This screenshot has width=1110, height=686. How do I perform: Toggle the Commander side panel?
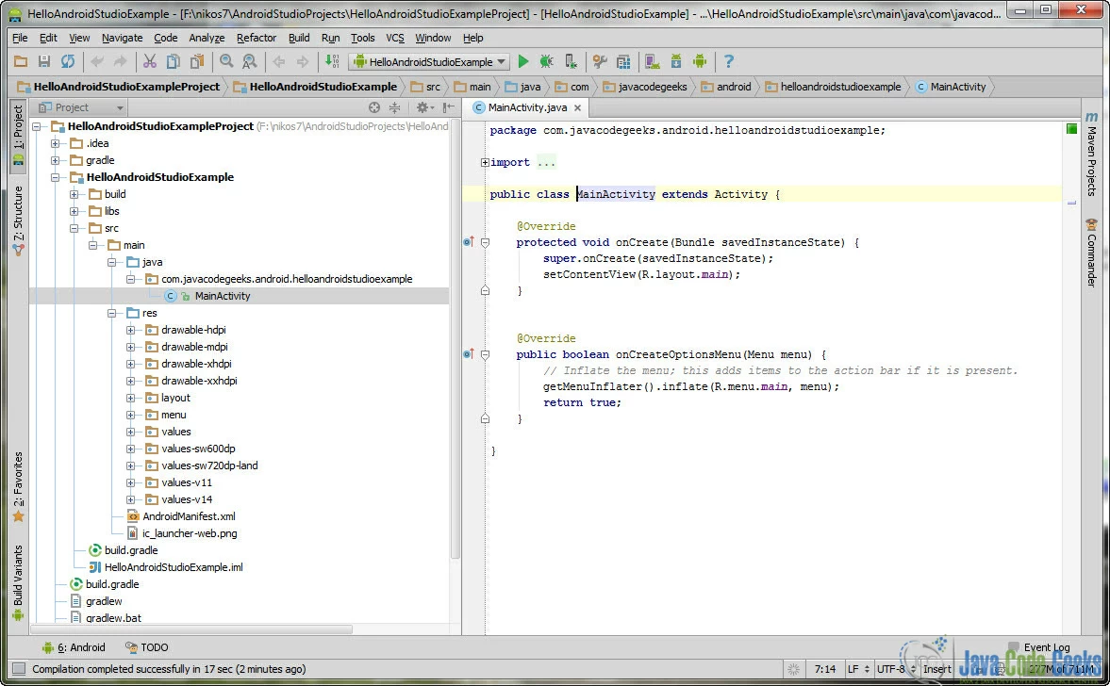tap(1091, 253)
